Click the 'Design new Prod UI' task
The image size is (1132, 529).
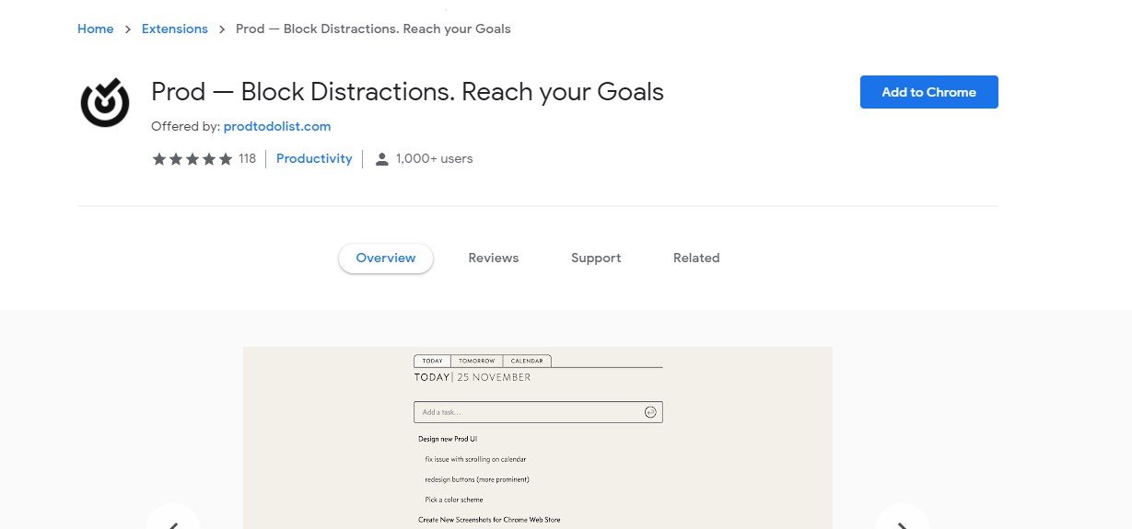[x=448, y=439]
